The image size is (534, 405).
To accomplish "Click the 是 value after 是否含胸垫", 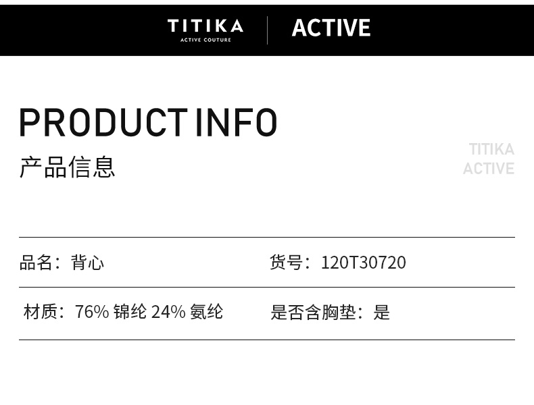I will coord(382,313).
